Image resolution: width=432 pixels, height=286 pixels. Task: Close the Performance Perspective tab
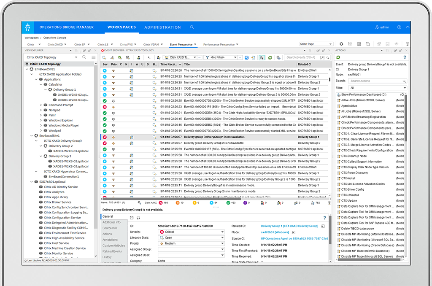[237, 44]
